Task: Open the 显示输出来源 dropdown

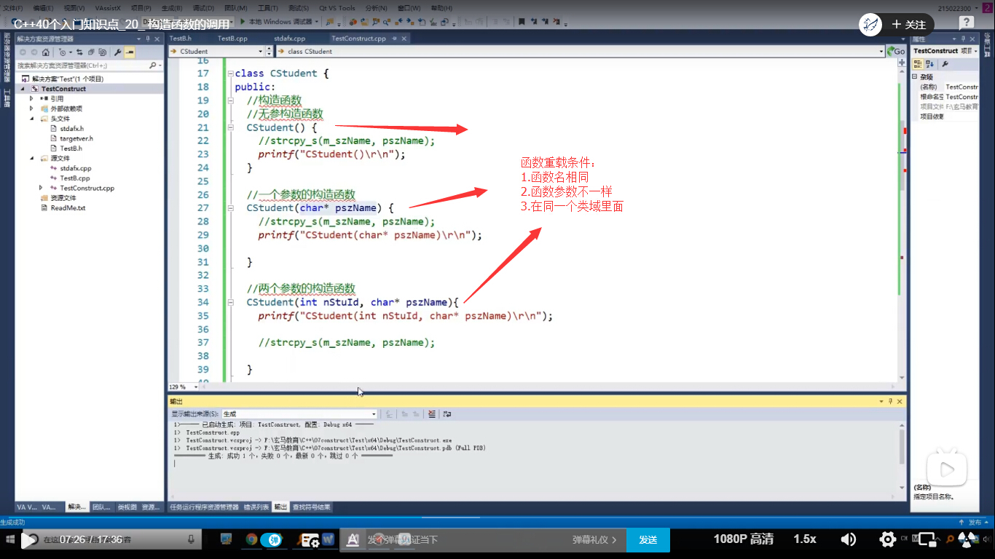Action: point(374,414)
